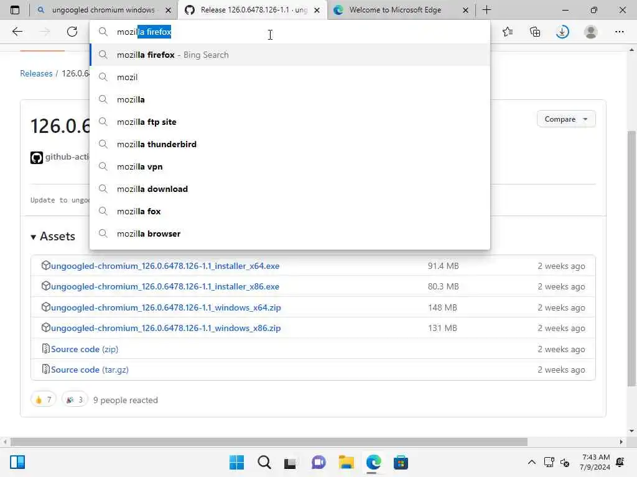Open the profile avatar icon
Screen dimensions: 637x477
pos(591,32)
